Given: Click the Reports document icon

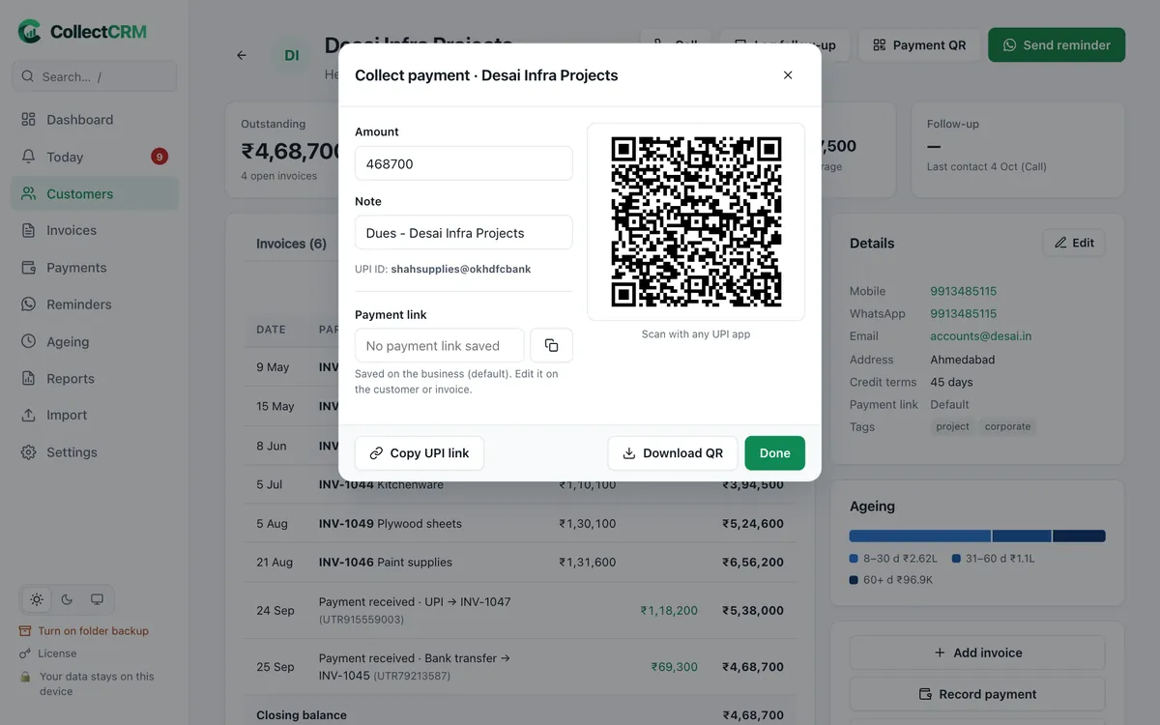Looking at the screenshot, I should coord(28,378).
